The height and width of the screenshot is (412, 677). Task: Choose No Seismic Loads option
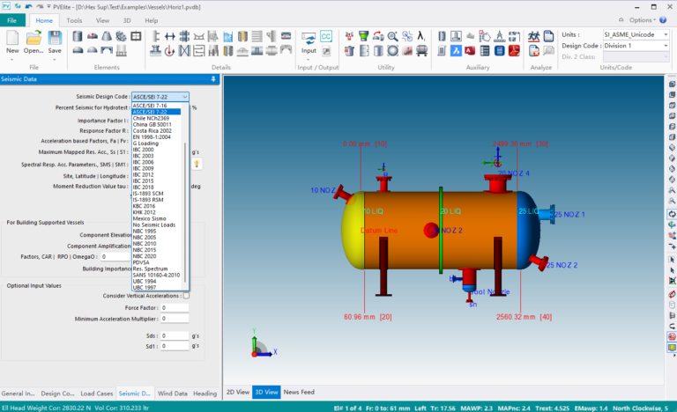154,224
